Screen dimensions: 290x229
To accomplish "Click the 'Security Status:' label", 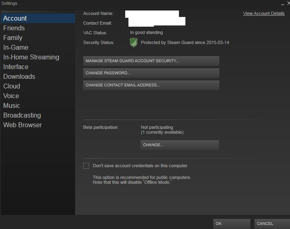I will click(99, 42).
